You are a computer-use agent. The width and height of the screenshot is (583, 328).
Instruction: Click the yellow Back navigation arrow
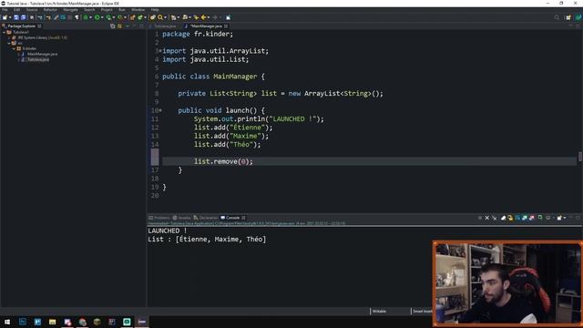click(x=204, y=17)
